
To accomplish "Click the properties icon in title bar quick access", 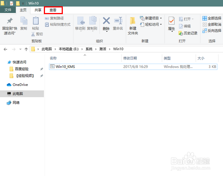I will coord(12,3).
